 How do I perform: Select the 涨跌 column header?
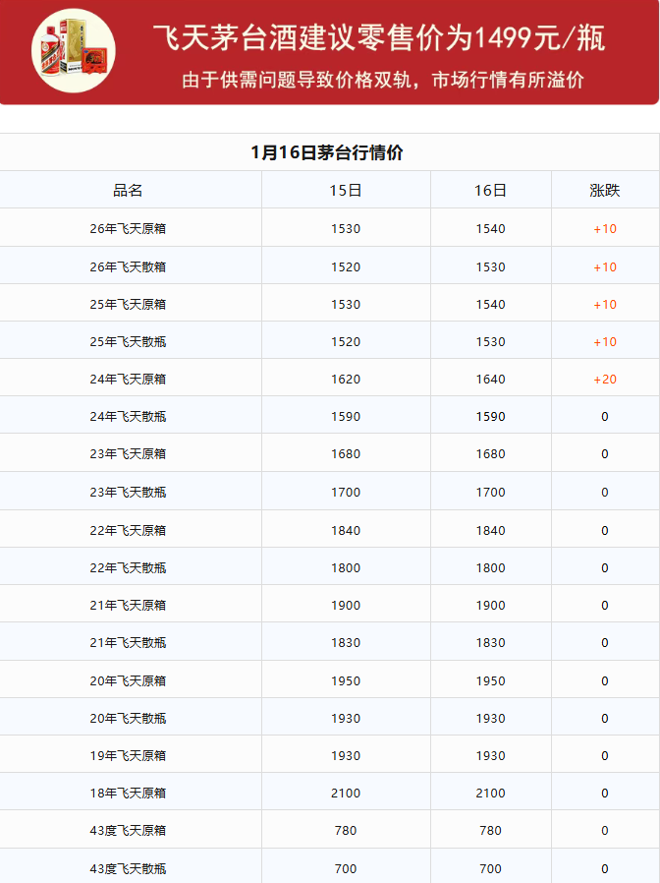(604, 190)
